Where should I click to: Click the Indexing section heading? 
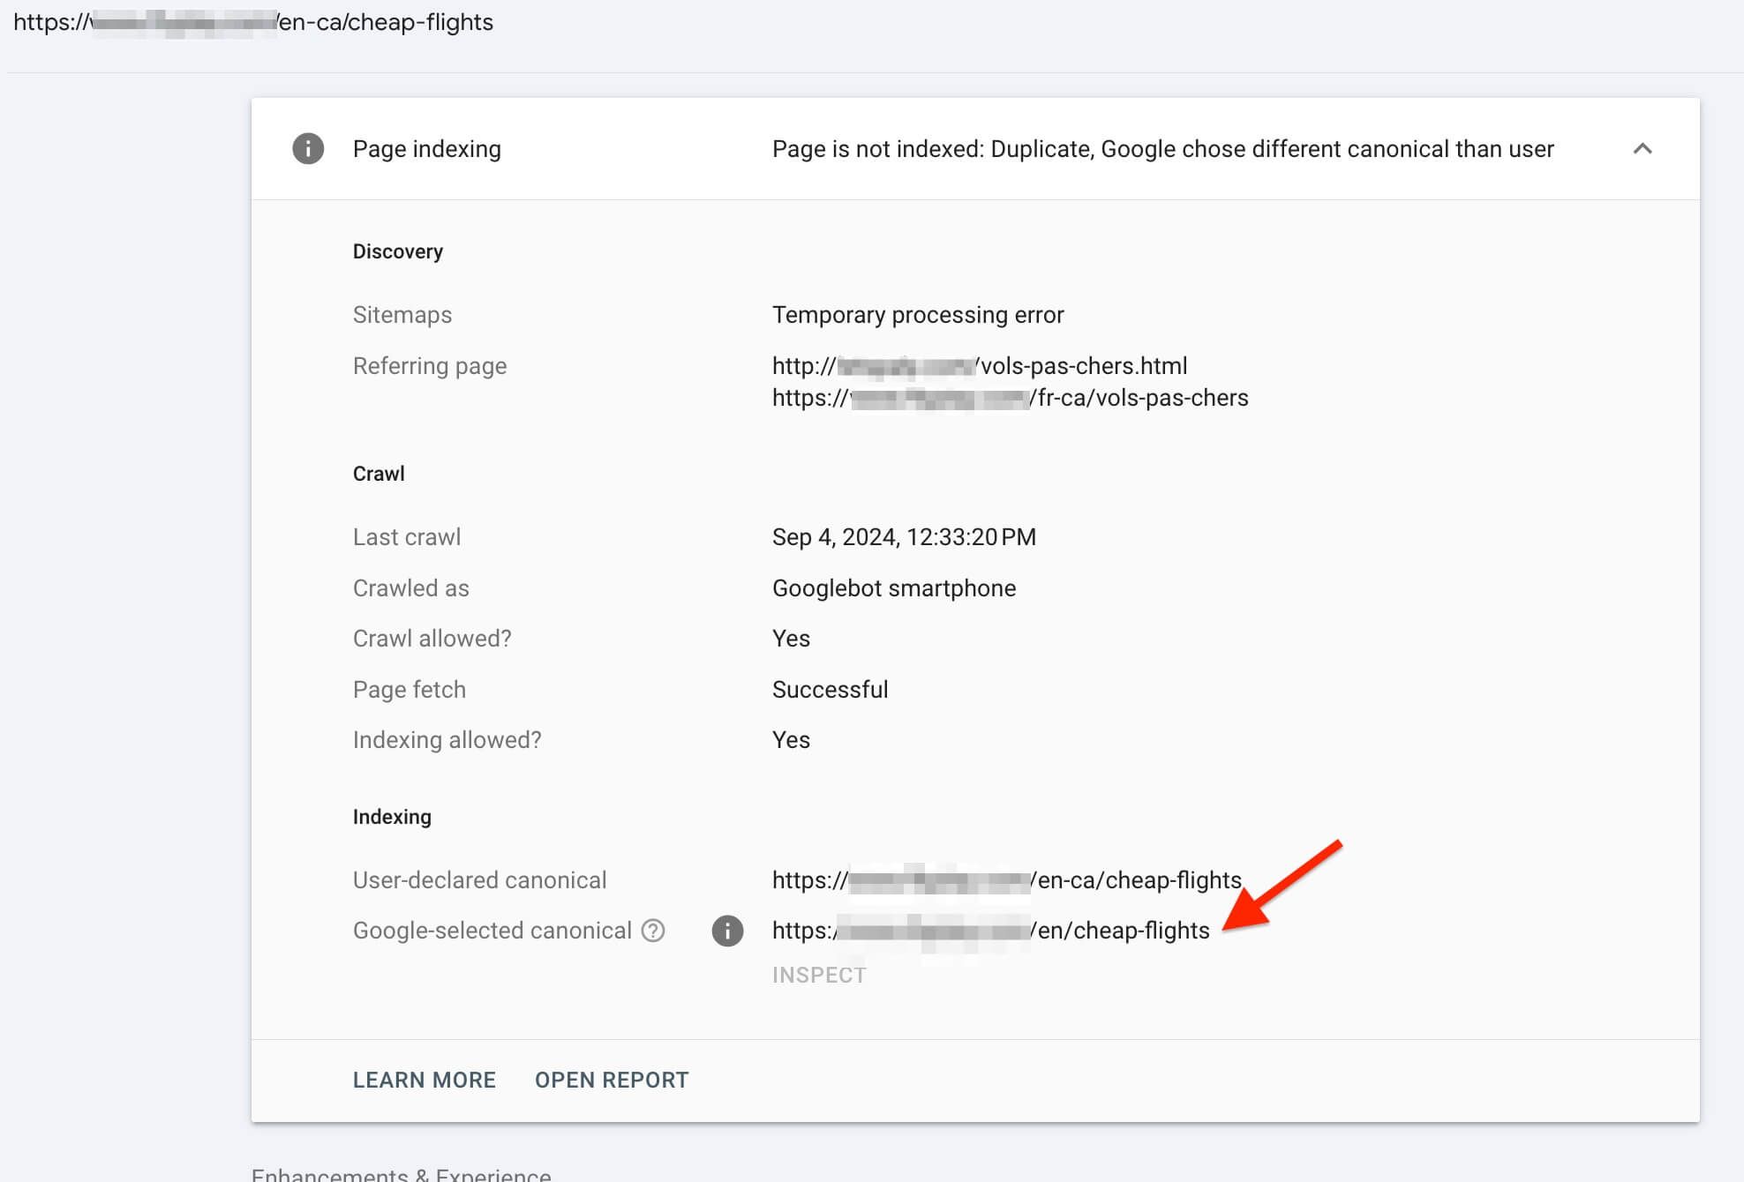tap(392, 817)
